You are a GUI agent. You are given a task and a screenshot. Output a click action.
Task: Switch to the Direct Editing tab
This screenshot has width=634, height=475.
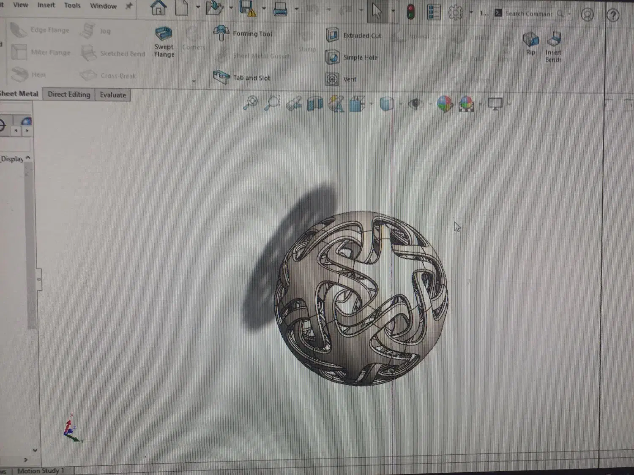[x=68, y=94]
